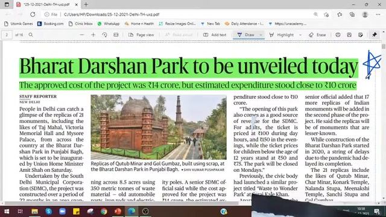Open the notification center icon
The width and height of the screenshot is (386, 217).
[377, 212]
